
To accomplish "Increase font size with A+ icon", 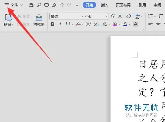I will point(113,16).
